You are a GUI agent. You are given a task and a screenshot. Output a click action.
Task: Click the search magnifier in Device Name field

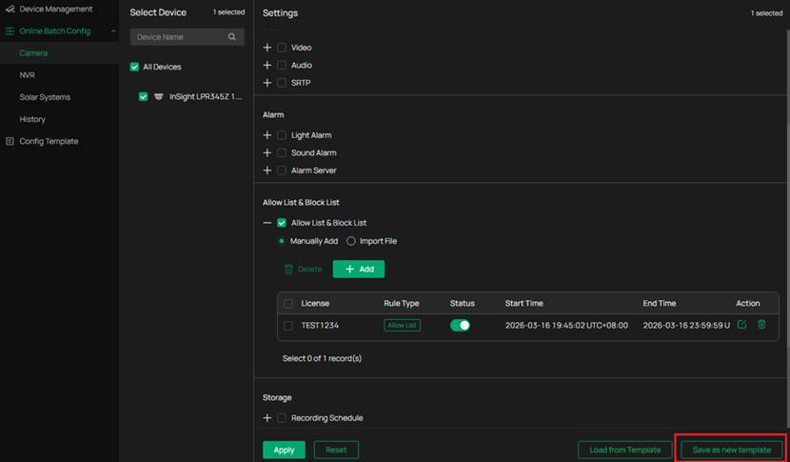point(231,37)
